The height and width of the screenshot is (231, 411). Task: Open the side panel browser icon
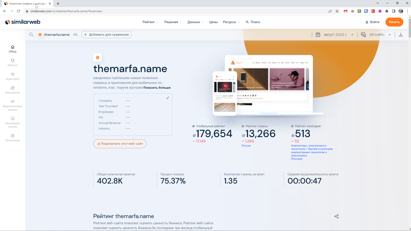[x=394, y=11]
